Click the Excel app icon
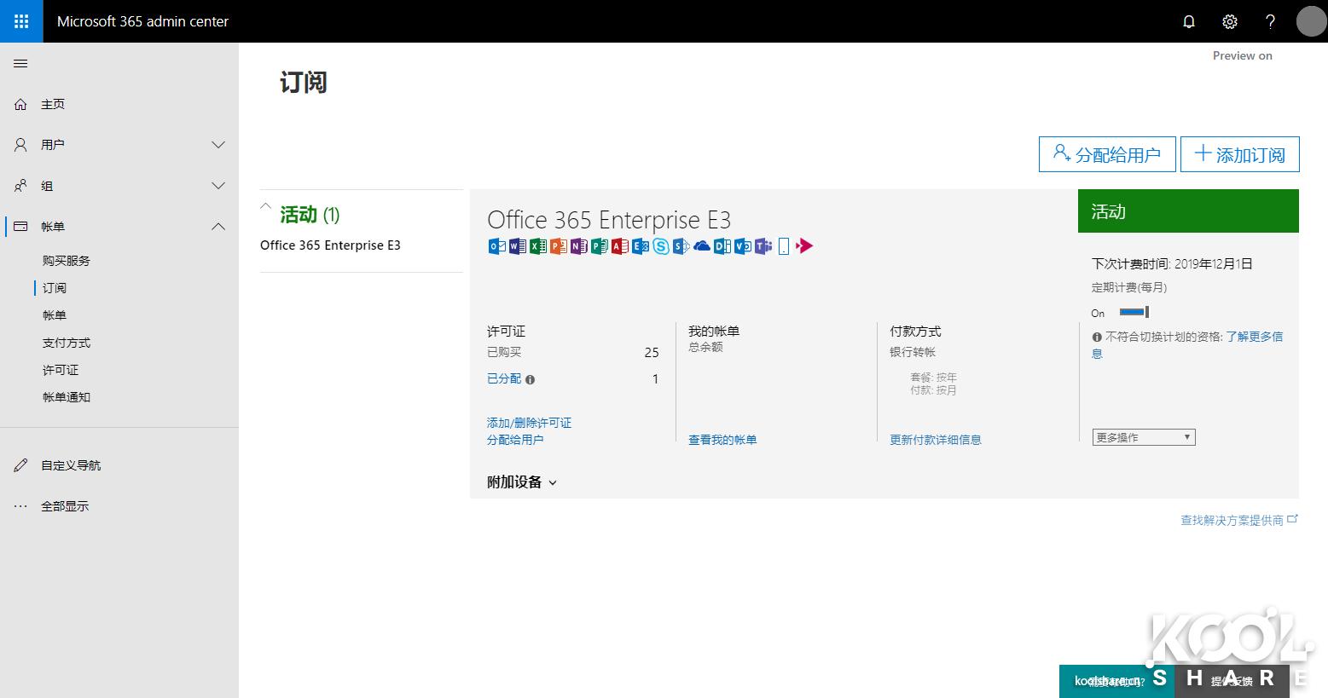The height and width of the screenshot is (698, 1328). [536, 246]
